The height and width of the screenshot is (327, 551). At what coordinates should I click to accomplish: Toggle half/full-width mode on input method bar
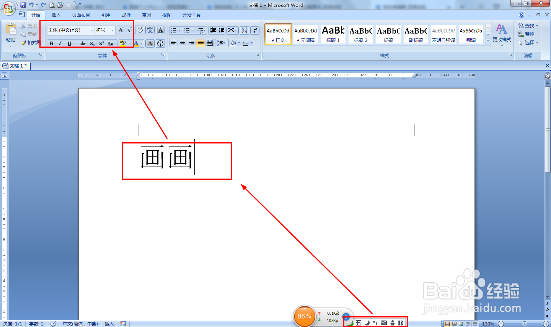[x=367, y=322]
